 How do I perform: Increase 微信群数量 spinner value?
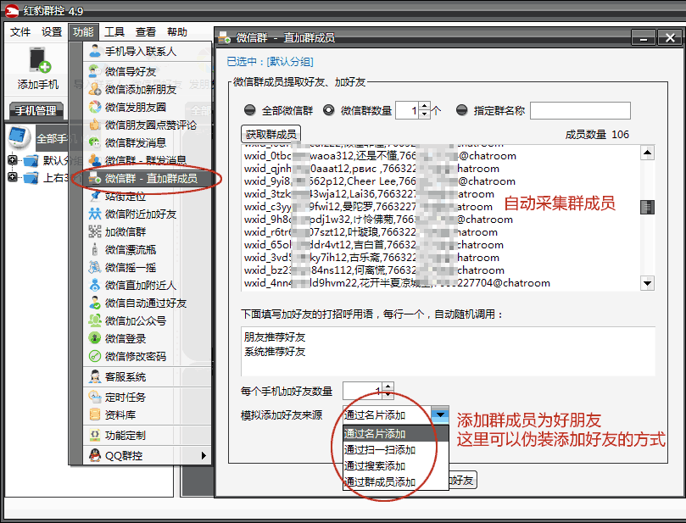coord(424,106)
